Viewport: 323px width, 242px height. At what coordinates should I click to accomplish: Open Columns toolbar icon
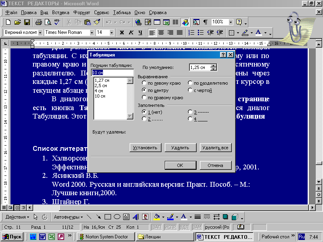176,22
